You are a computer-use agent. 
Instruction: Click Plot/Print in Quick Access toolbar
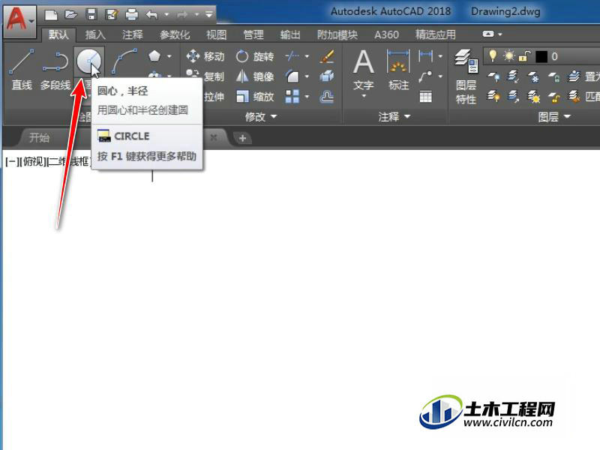click(x=132, y=15)
